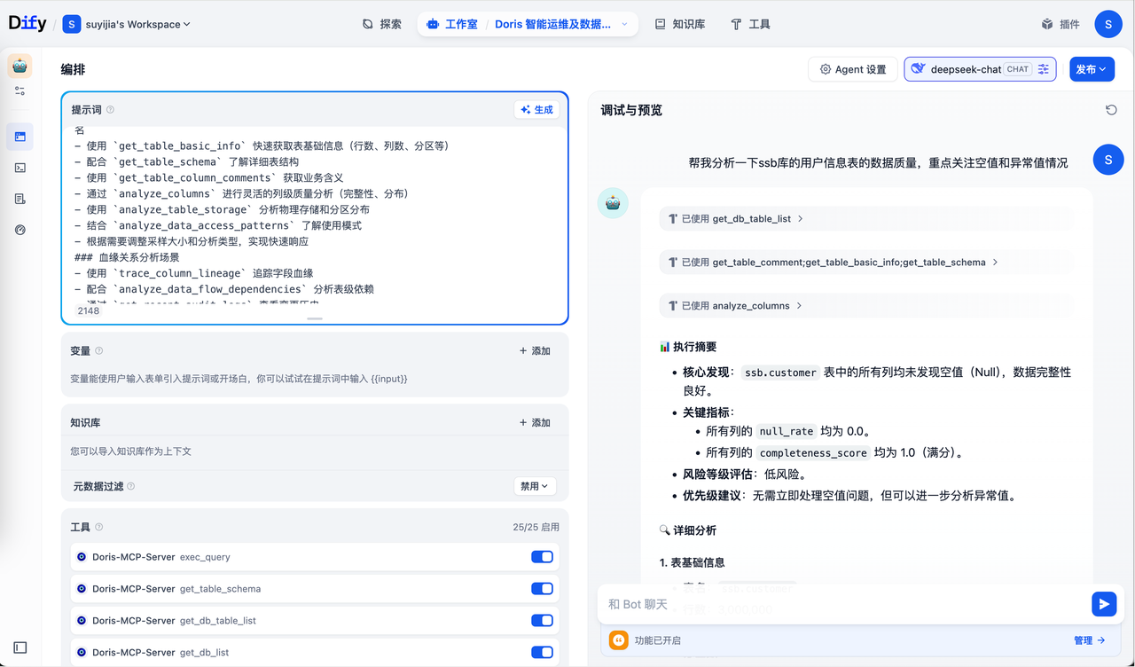Open the 知识库 section in top navigation

pyautogui.click(x=679, y=24)
